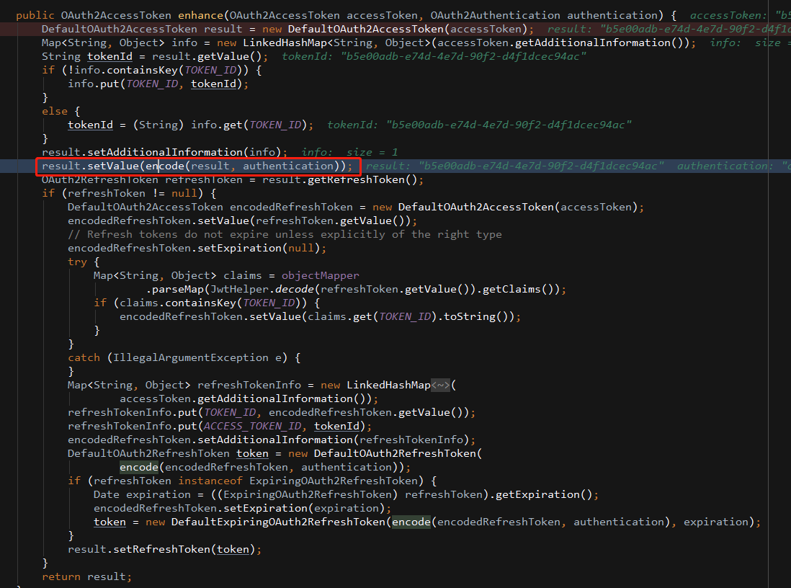
Task: Click 'tokenId = (String) info.get(TOKEN_ID);' line
Action: click(x=190, y=124)
